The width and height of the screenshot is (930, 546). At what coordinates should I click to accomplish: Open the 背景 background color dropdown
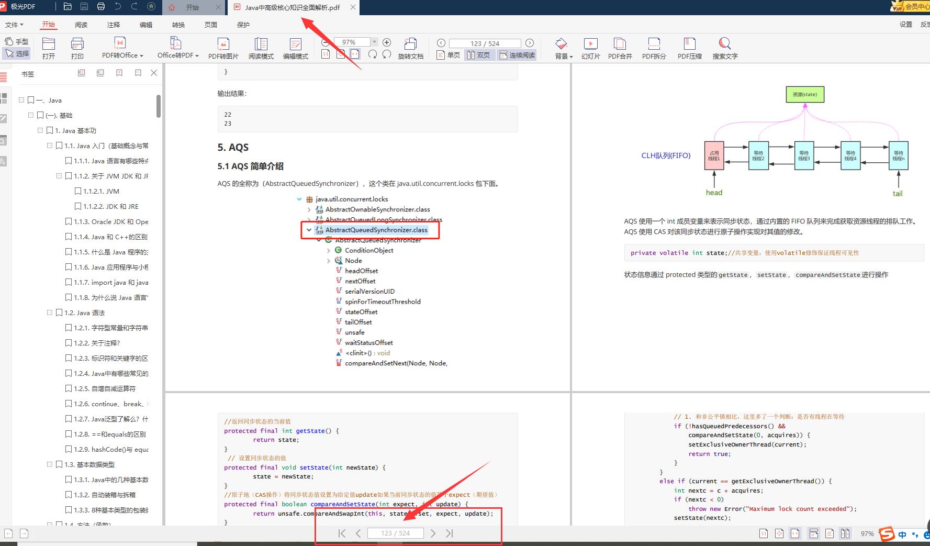[564, 48]
